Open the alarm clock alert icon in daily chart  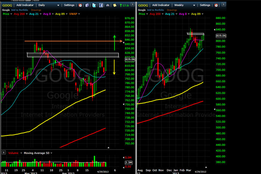[80, 5]
